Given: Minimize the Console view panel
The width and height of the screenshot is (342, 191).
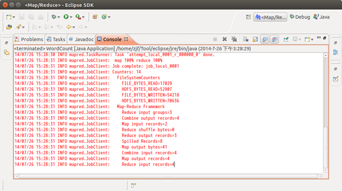Looking at the screenshot, I should point(319,38).
